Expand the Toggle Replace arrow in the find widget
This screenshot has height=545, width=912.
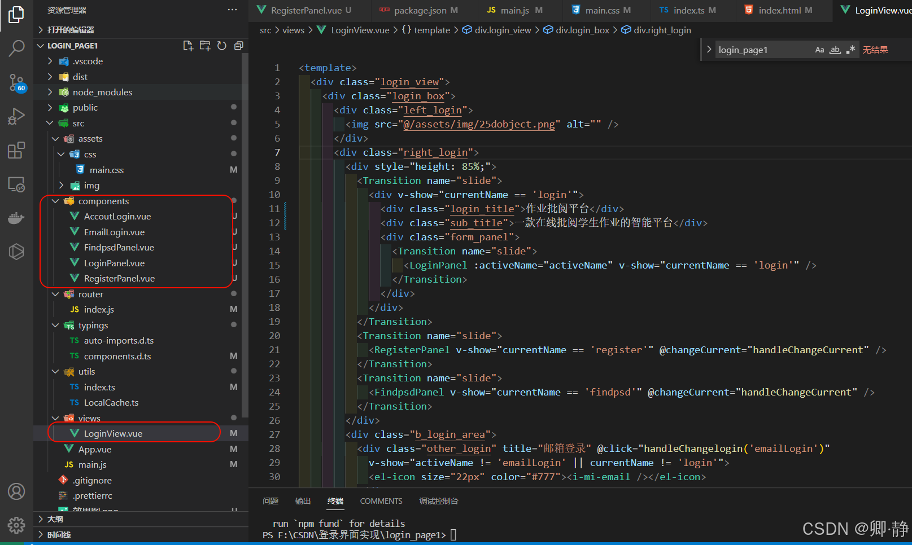(709, 50)
